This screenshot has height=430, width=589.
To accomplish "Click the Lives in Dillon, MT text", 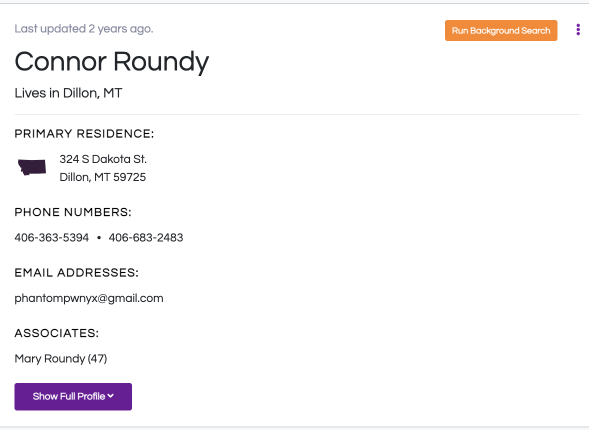I will coord(68,93).
